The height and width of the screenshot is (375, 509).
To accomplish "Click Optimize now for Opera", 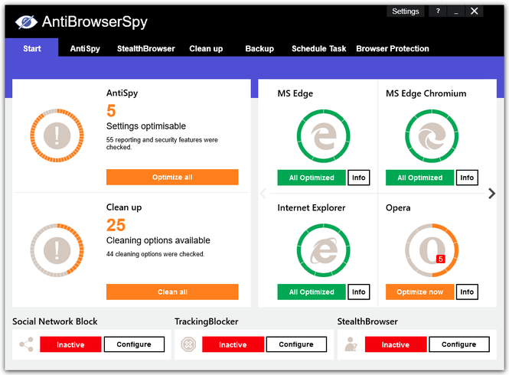I will click(419, 292).
